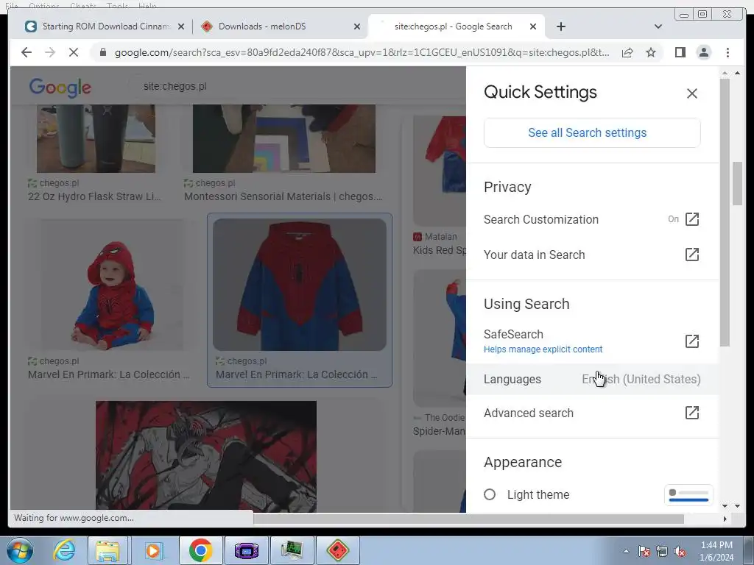Viewport: 754px width, 565px height.
Task: Click the network tray icon
Action: click(x=662, y=552)
